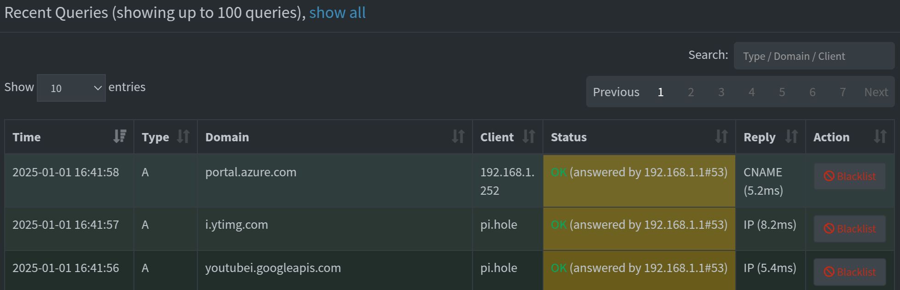Screen dimensions: 900x290
Task: Select page 1 in pagination
Action: tap(661, 92)
